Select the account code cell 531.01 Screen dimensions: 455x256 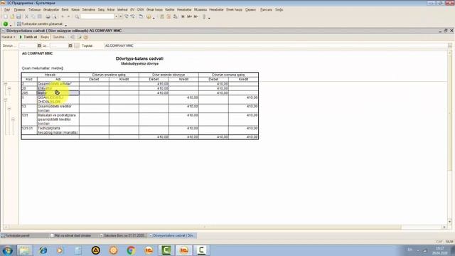(x=29, y=130)
